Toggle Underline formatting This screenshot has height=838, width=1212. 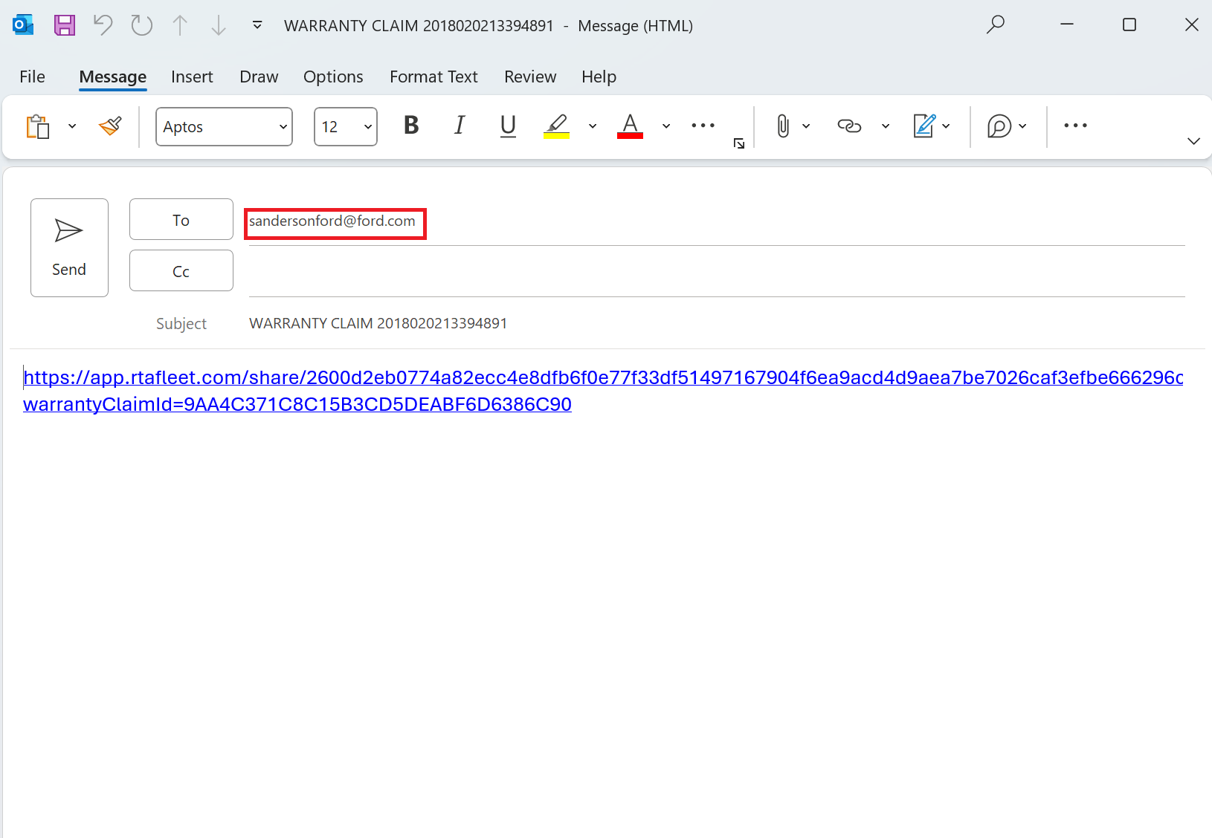point(508,126)
